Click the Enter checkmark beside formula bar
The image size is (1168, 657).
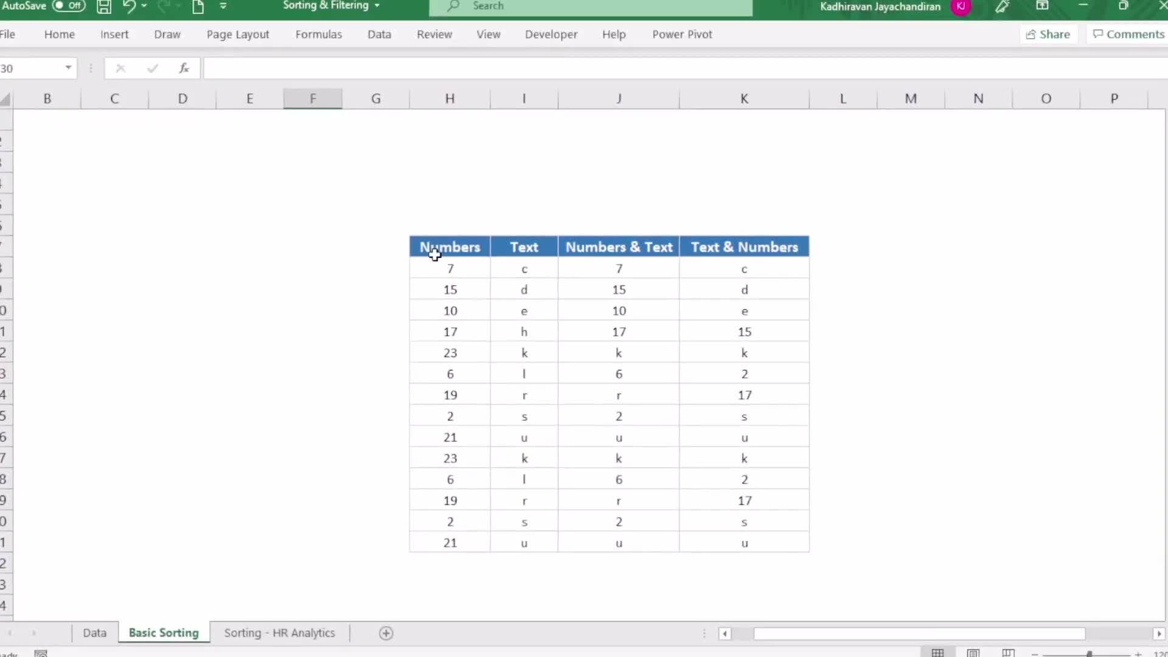tap(152, 68)
